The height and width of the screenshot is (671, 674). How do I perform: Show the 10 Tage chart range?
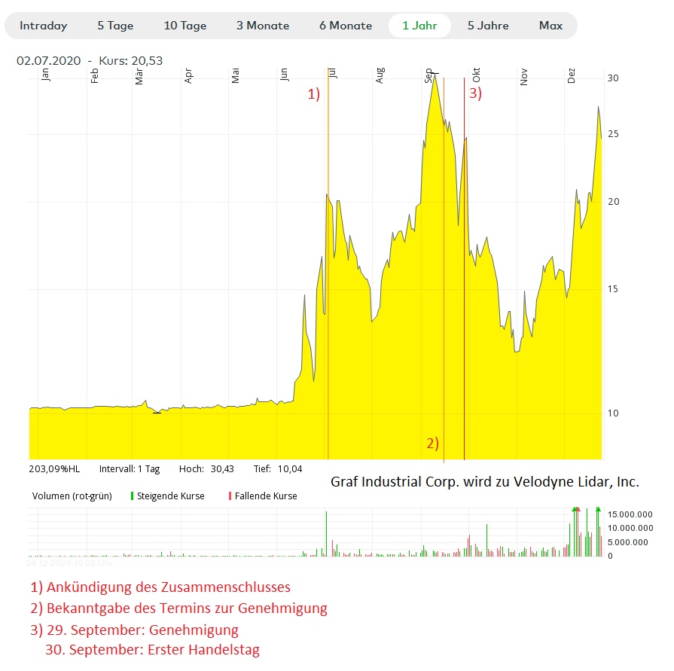coord(185,26)
